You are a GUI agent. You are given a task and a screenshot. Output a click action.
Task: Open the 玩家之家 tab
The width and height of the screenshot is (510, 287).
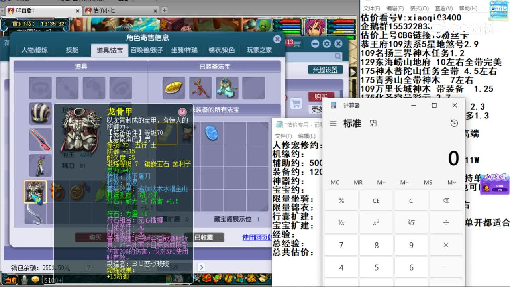[x=259, y=50]
